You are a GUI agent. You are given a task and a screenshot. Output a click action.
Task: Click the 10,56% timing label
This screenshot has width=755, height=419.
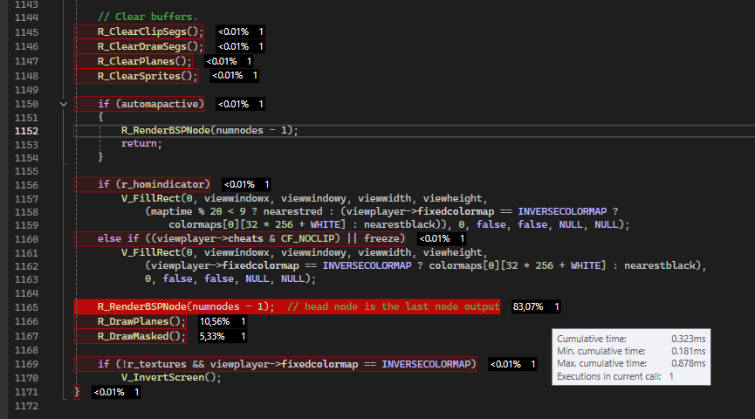coord(216,321)
